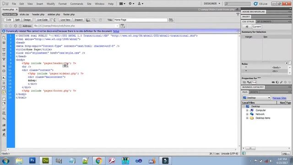
Task: Expand the Network node in Local Files
Action: [247, 114]
